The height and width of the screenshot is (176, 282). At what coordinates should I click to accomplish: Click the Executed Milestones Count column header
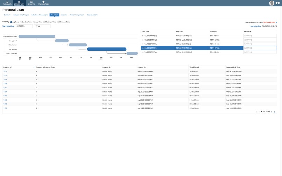pyautogui.click(x=45, y=67)
